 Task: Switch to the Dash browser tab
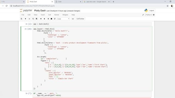pos(68,2)
